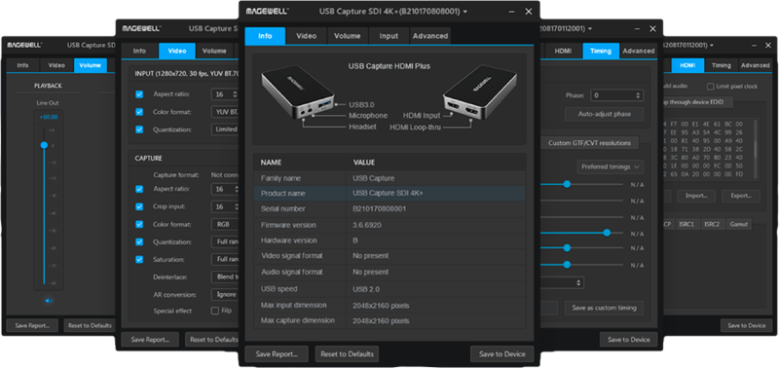
Task: Select the Info tab in the front window
Action: pyautogui.click(x=265, y=36)
